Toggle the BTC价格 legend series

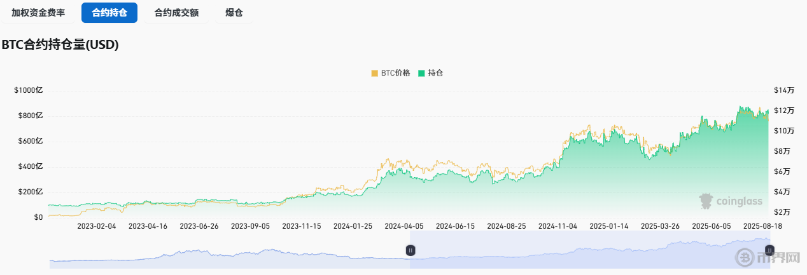390,73
